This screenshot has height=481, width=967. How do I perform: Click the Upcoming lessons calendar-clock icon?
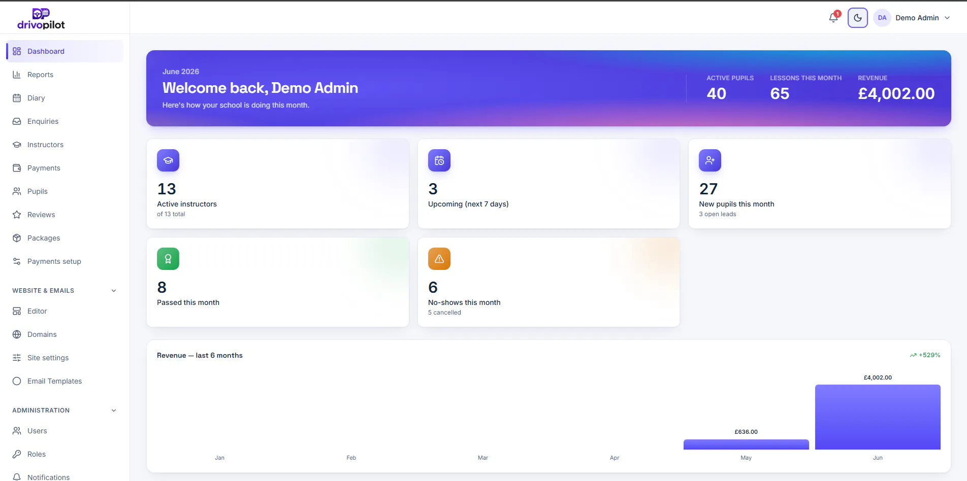[439, 160]
